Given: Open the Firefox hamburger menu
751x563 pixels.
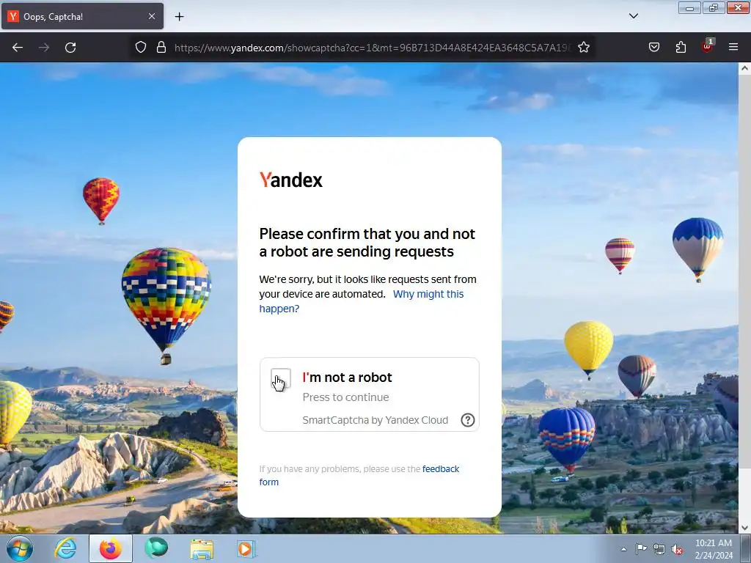Looking at the screenshot, I should [x=733, y=47].
